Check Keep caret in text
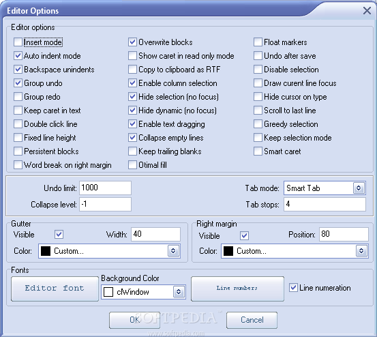 (18, 111)
